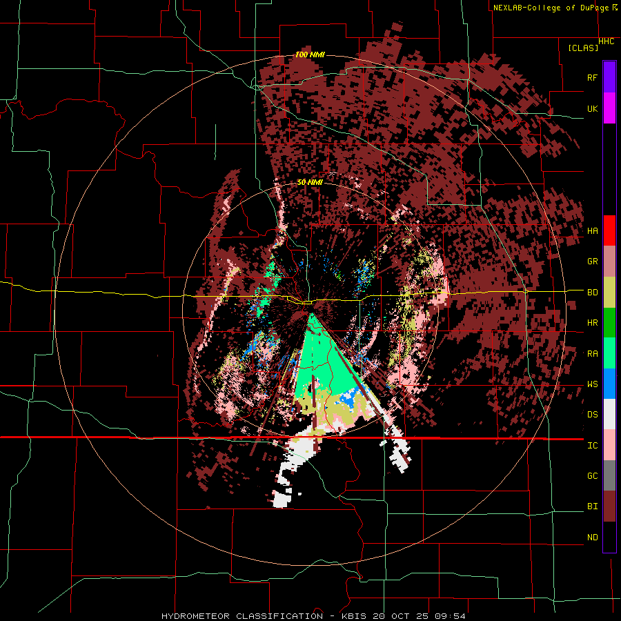Click the ND black legend swatch
Viewport: 621px width, 621px height.
(609, 537)
